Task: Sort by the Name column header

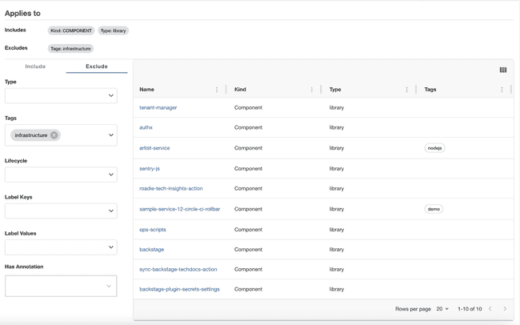Action: pos(146,90)
